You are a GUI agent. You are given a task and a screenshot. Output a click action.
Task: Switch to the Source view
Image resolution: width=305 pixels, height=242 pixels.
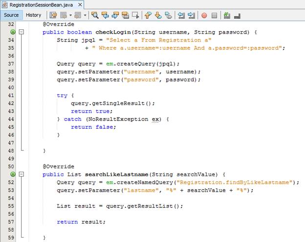pos(11,15)
